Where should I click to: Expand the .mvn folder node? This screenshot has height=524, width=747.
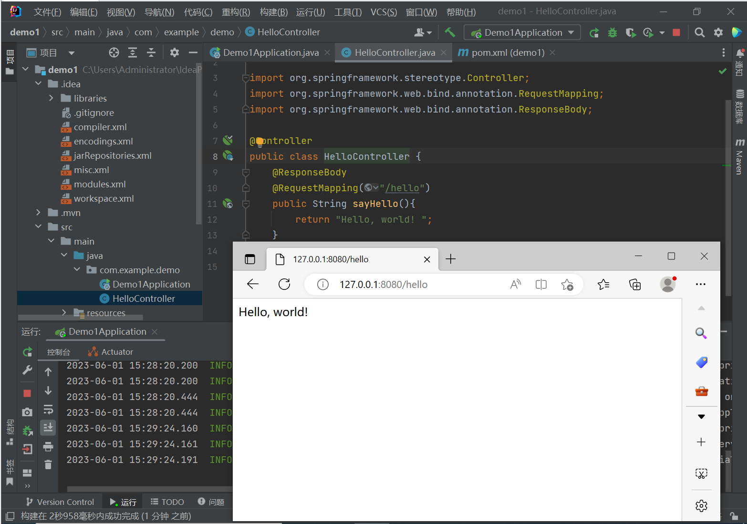click(x=38, y=213)
